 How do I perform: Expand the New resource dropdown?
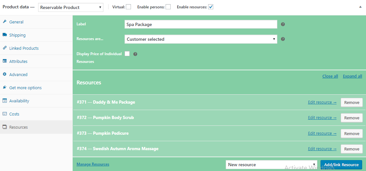click(x=271, y=165)
